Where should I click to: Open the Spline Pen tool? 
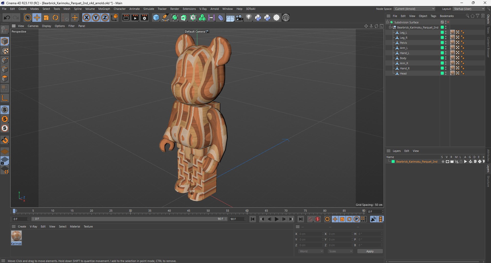pyautogui.click(x=165, y=18)
